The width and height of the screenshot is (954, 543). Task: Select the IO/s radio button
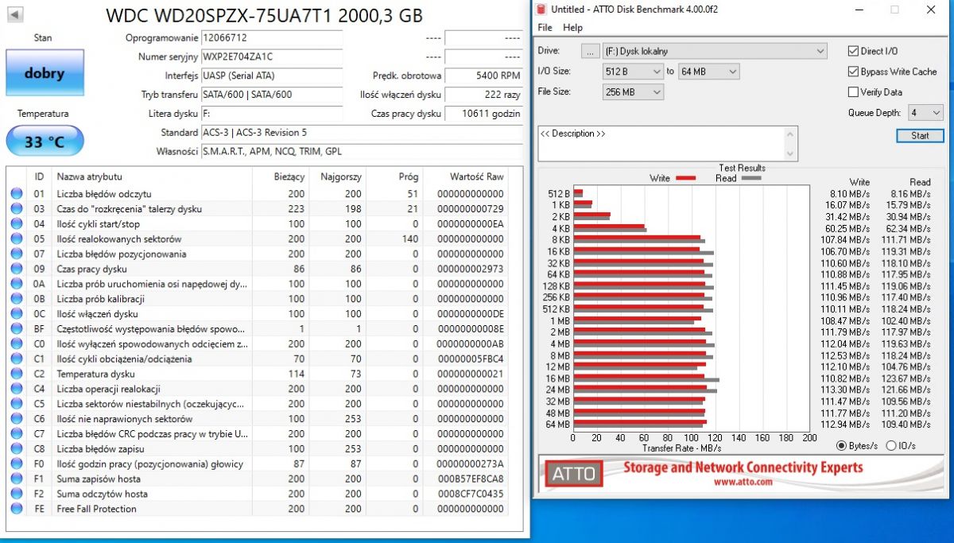click(890, 446)
